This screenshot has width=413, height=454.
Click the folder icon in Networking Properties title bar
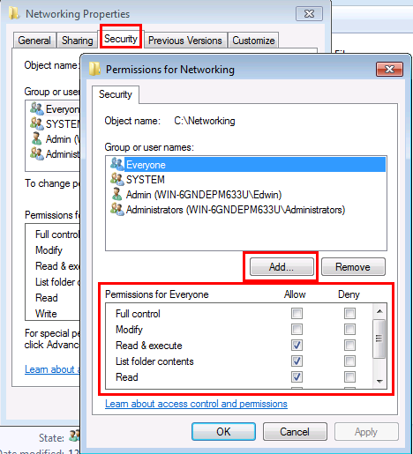[x=14, y=13]
